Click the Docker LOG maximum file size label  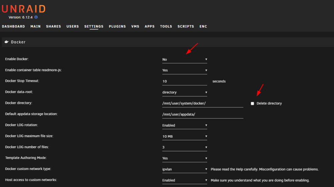(29, 136)
